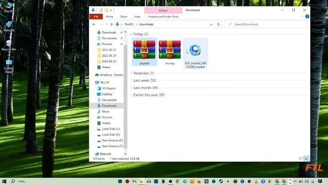Open pinned Downloads in Quick access

pos(107,32)
